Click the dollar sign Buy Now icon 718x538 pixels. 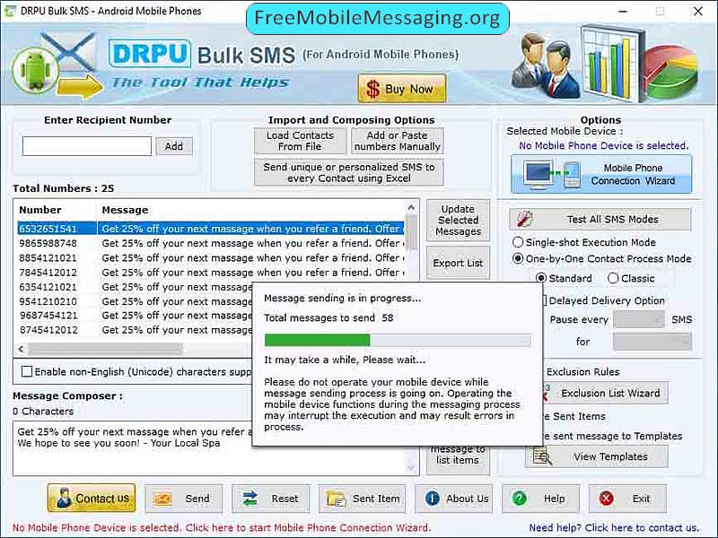(372, 89)
